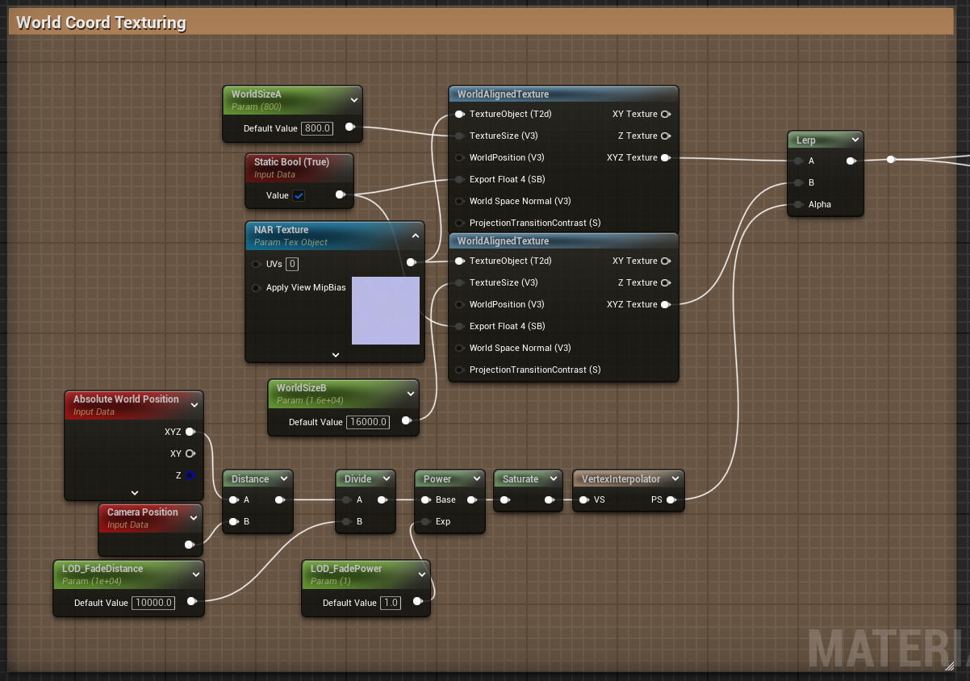
Task: Collapse NAR Texture node with up chevron
Action: coord(416,236)
